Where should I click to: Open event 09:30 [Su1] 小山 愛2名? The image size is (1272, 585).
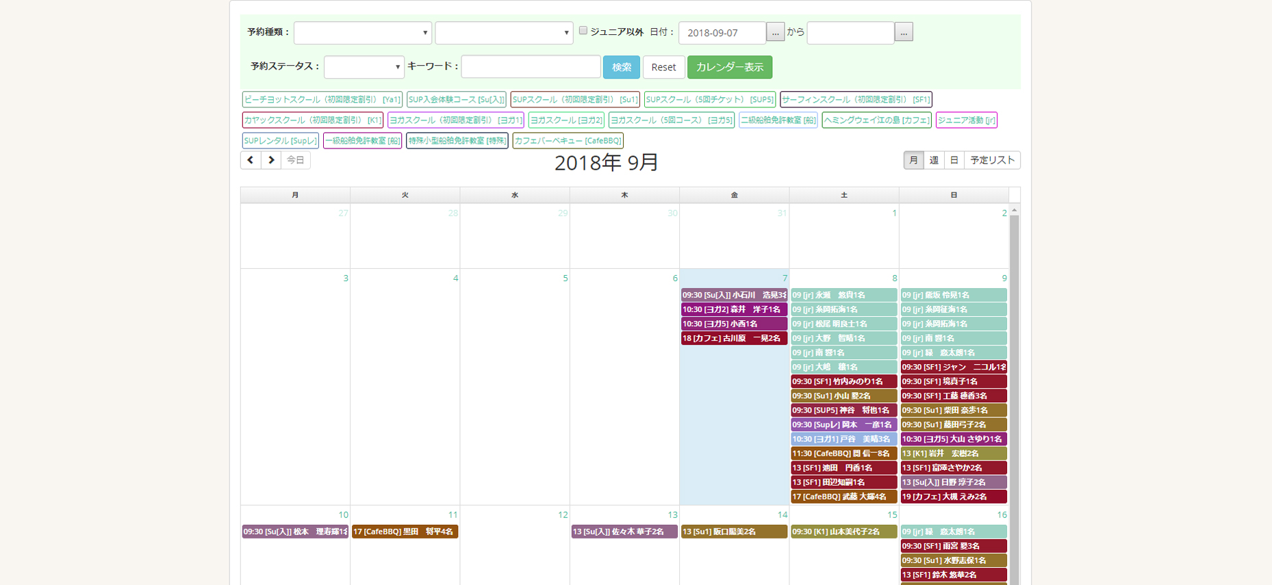tap(844, 395)
